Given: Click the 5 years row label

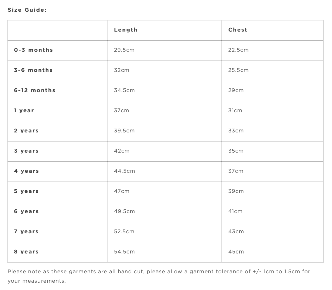Looking at the screenshot, I should click(x=26, y=191).
